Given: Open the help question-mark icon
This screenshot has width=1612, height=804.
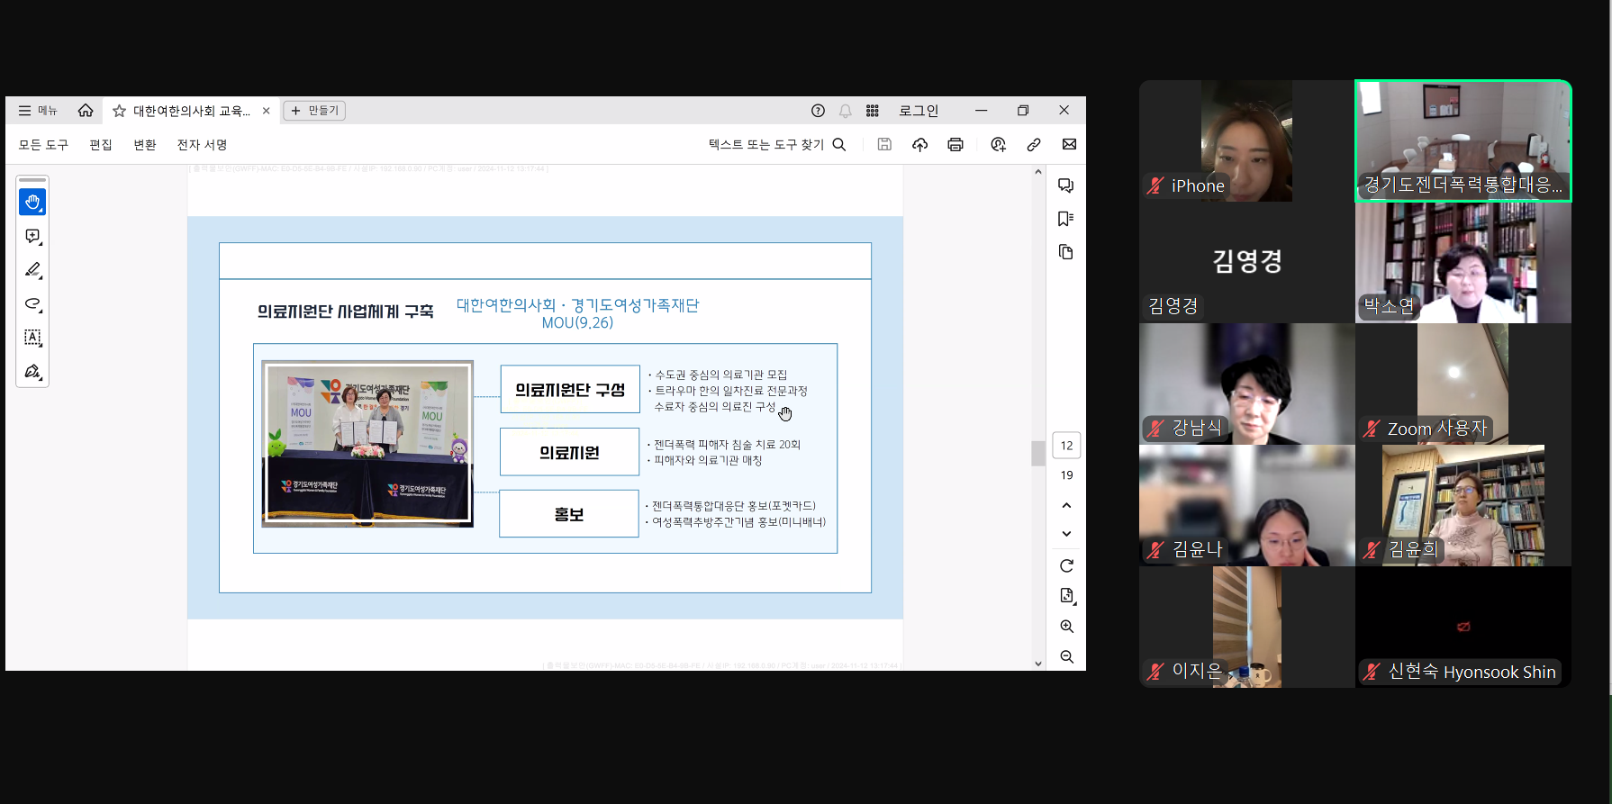Looking at the screenshot, I should click(x=818, y=111).
